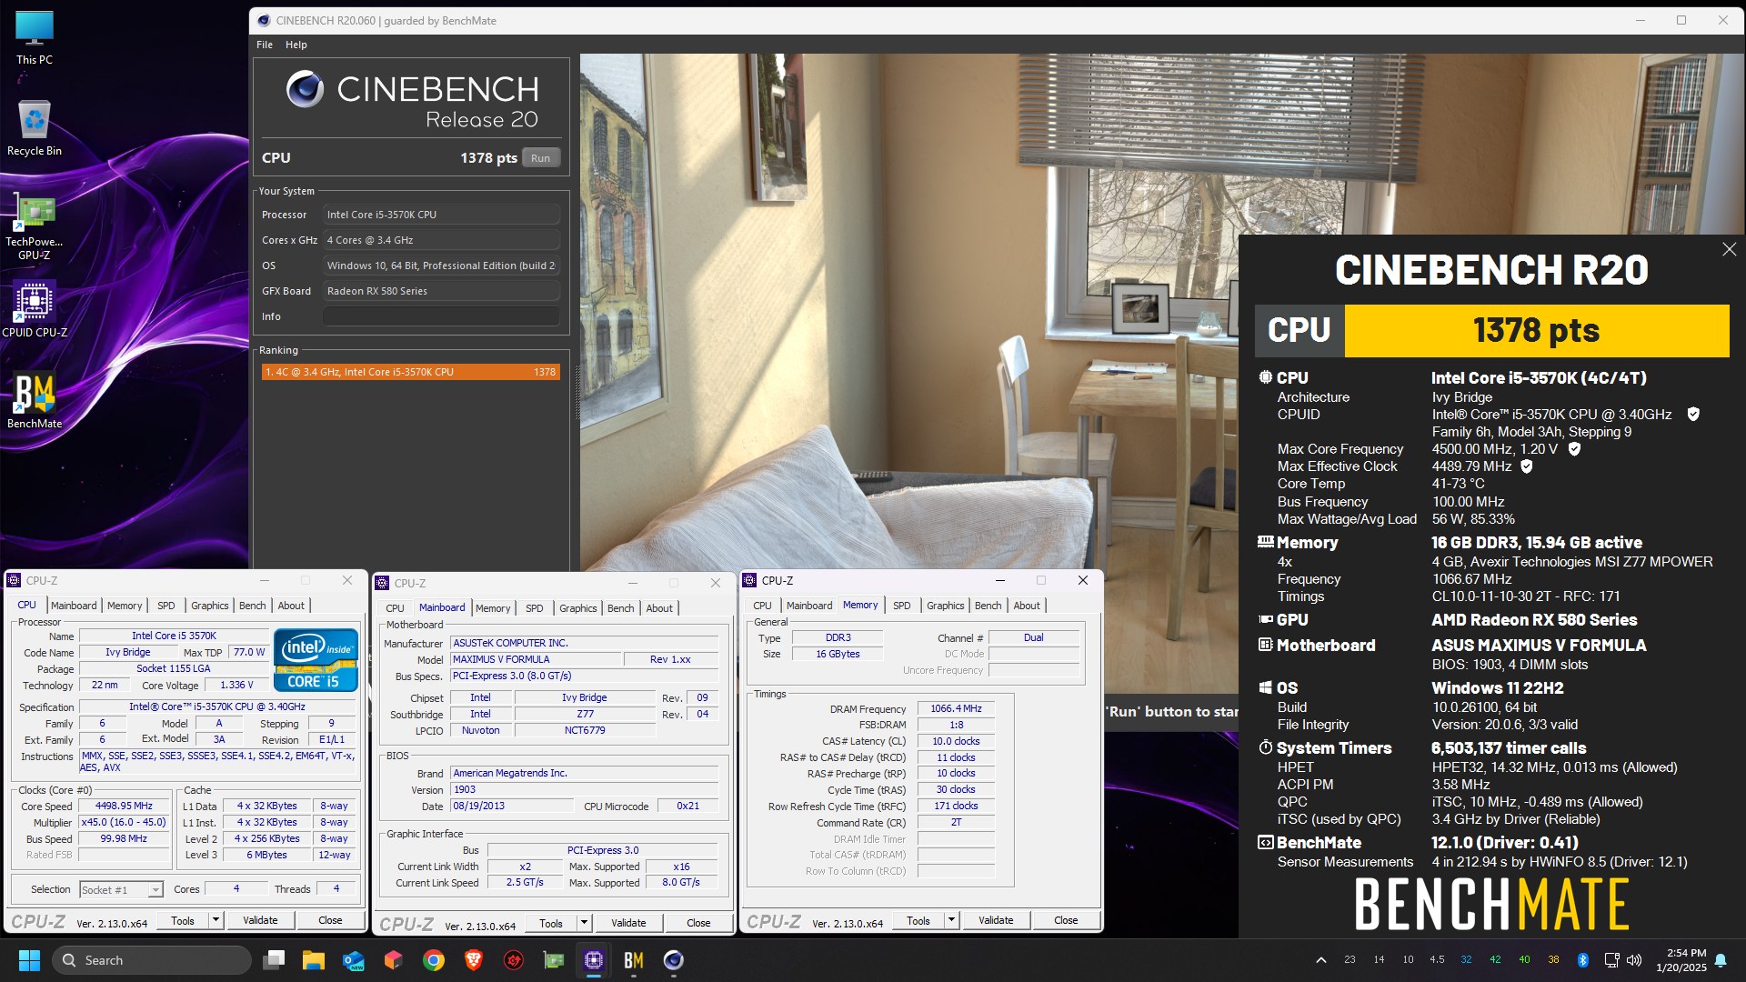Open Windows Start menu
This screenshot has width=1746, height=982.
pos(29,960)
